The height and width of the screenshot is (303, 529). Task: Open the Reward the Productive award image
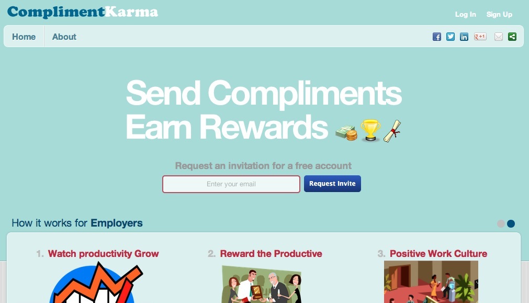[x=261, y=284]
